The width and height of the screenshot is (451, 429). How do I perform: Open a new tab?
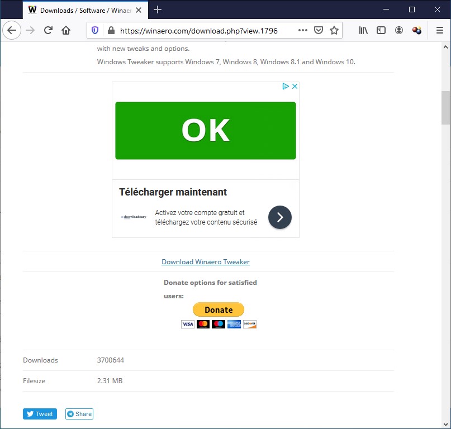click(158, 10)
